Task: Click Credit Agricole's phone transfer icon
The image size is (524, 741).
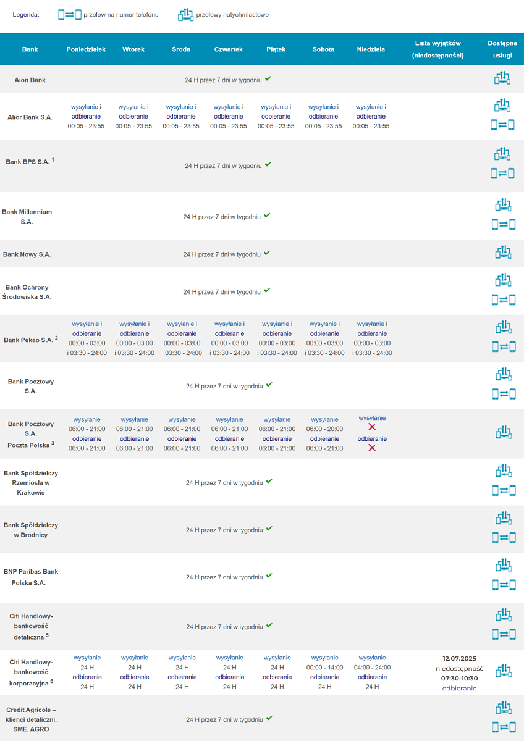Action: point(503,727)
